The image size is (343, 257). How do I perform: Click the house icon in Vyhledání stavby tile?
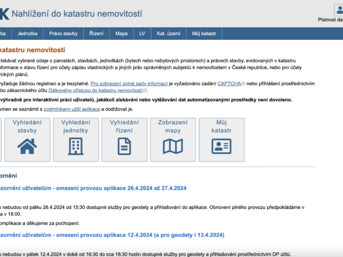[27, 146]
